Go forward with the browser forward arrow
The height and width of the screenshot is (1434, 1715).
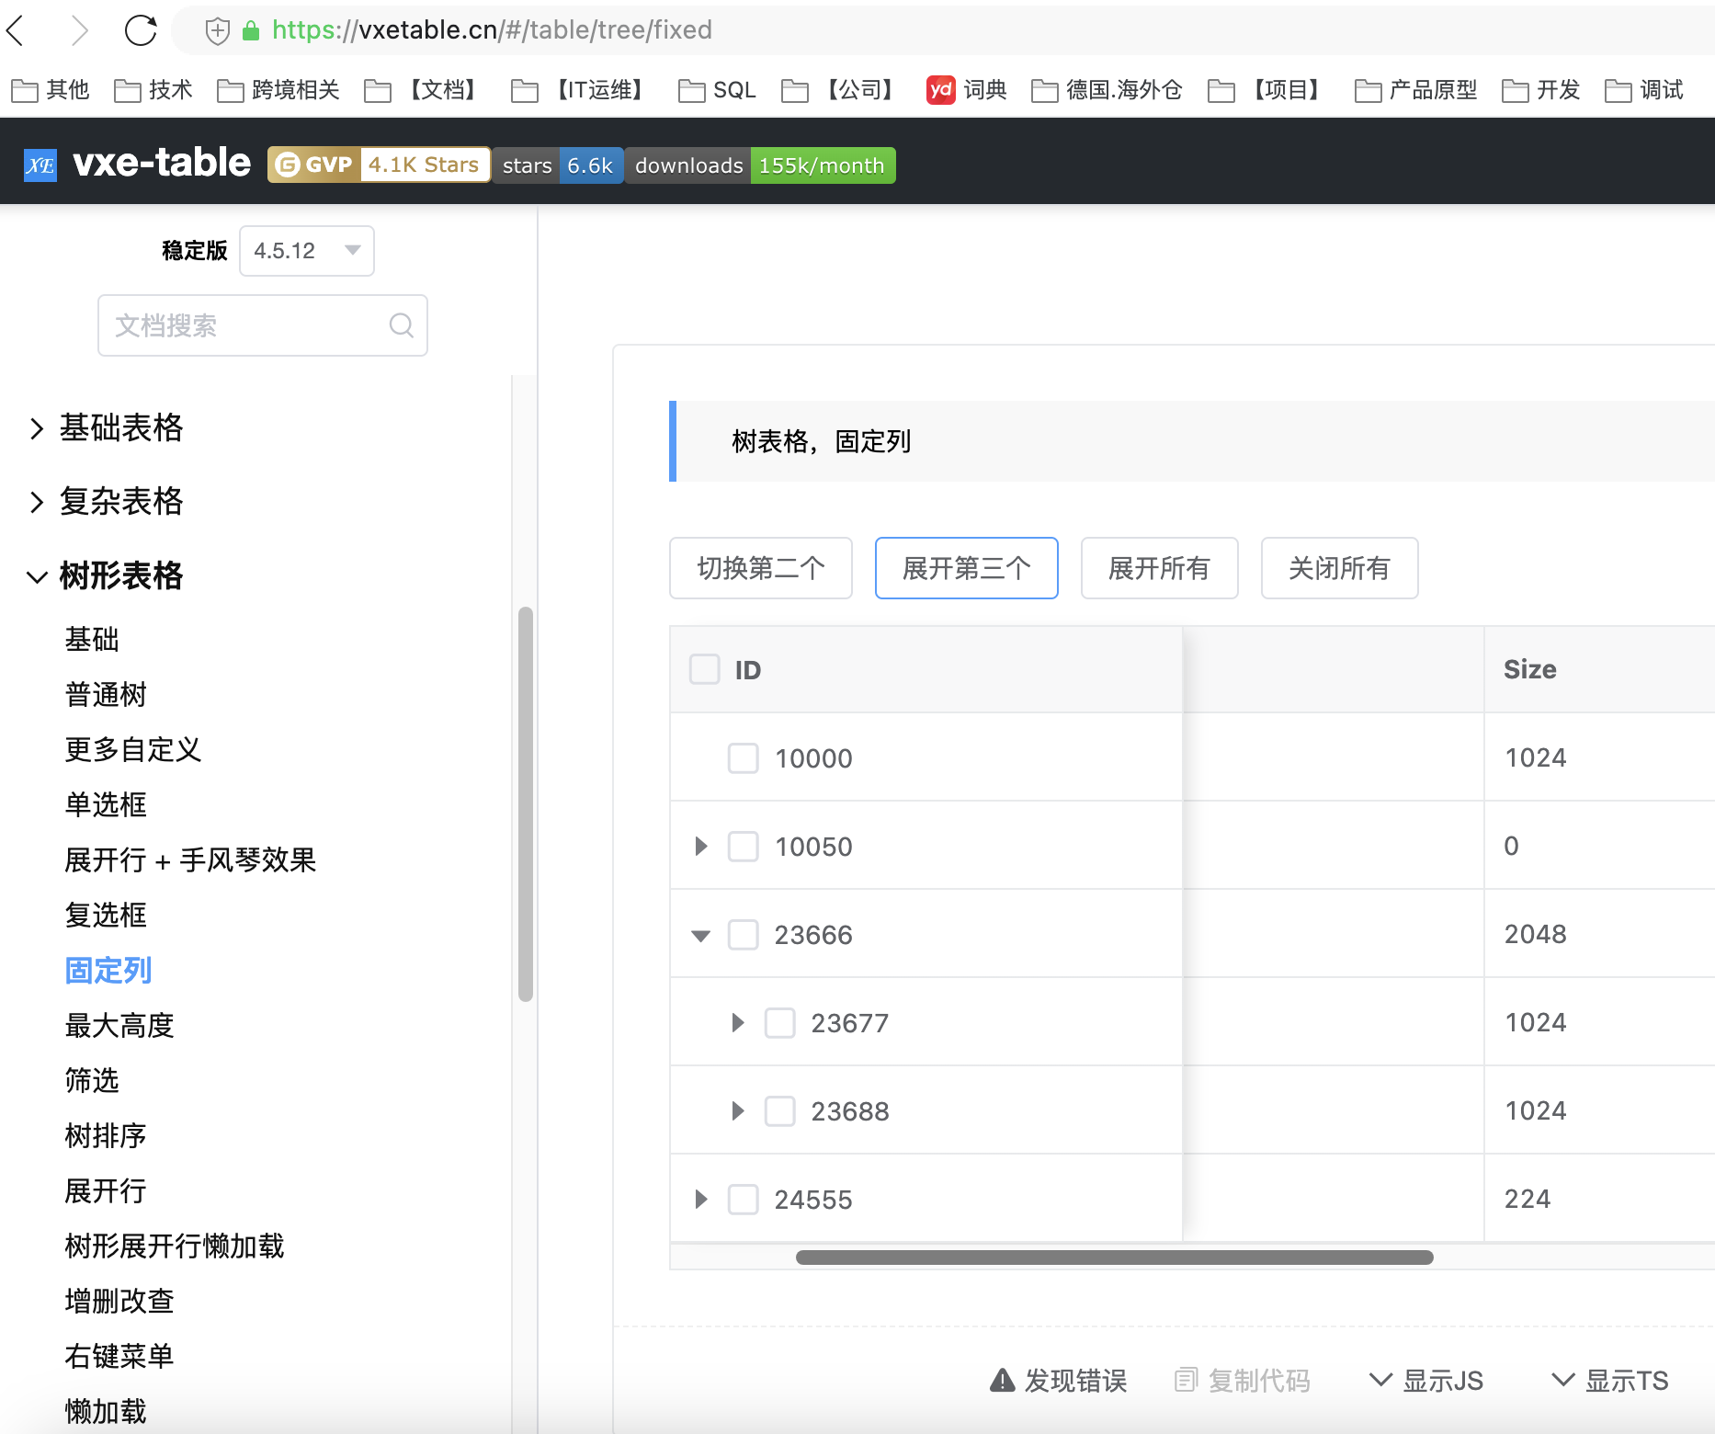pyautogui.click(x=80, y=30)
